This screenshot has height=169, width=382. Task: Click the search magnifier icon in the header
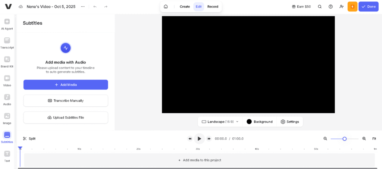[x=320, y=7]
